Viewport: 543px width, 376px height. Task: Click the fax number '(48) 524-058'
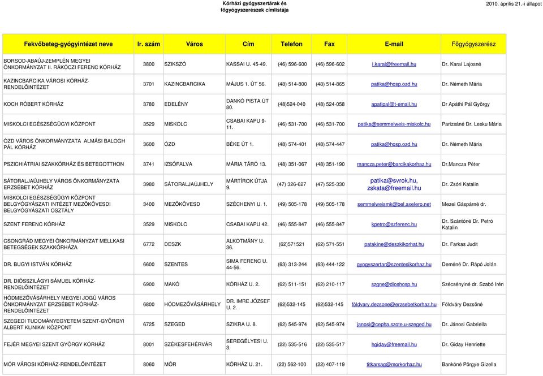[x=330, y=104]
